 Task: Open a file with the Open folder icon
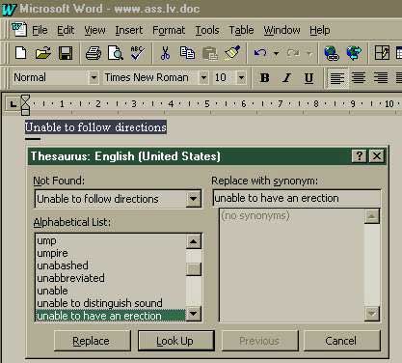[x=43, y=53]
